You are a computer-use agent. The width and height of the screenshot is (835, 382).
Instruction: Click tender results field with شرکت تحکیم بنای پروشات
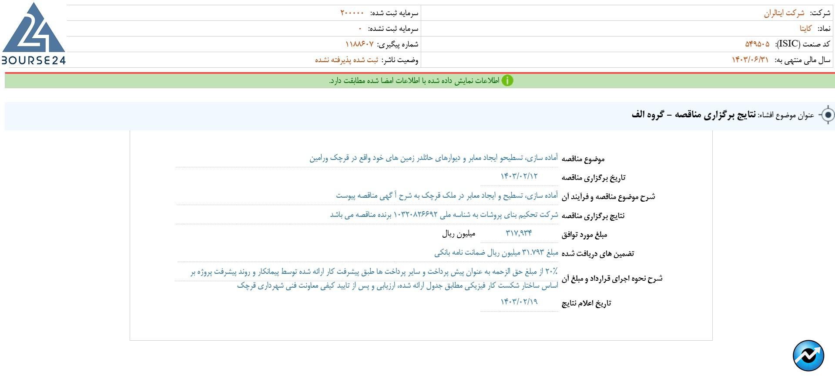pos(366,215)
